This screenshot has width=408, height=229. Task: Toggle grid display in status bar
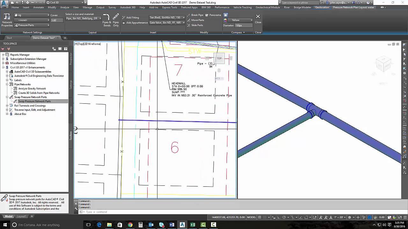260,217
